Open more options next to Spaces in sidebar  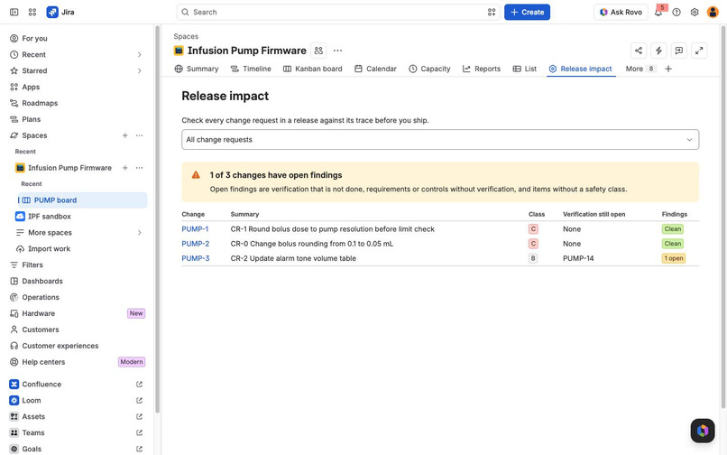point(139,135)
